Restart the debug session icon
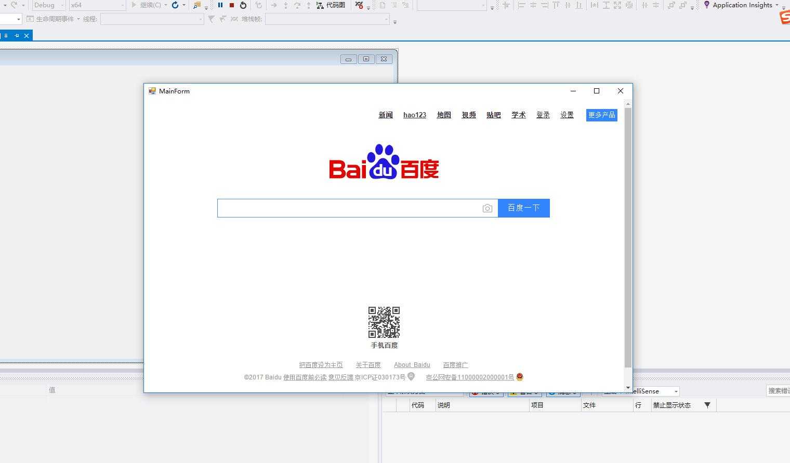 pyautogui.click(x=243, y=5)
